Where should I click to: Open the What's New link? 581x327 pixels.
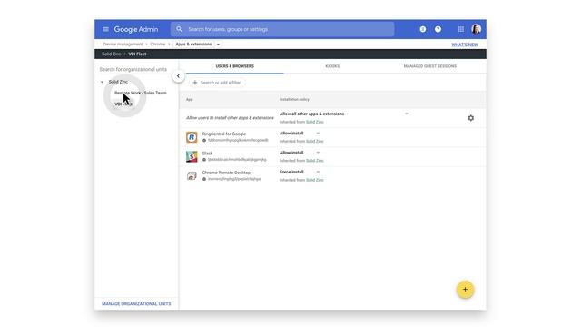464,45
